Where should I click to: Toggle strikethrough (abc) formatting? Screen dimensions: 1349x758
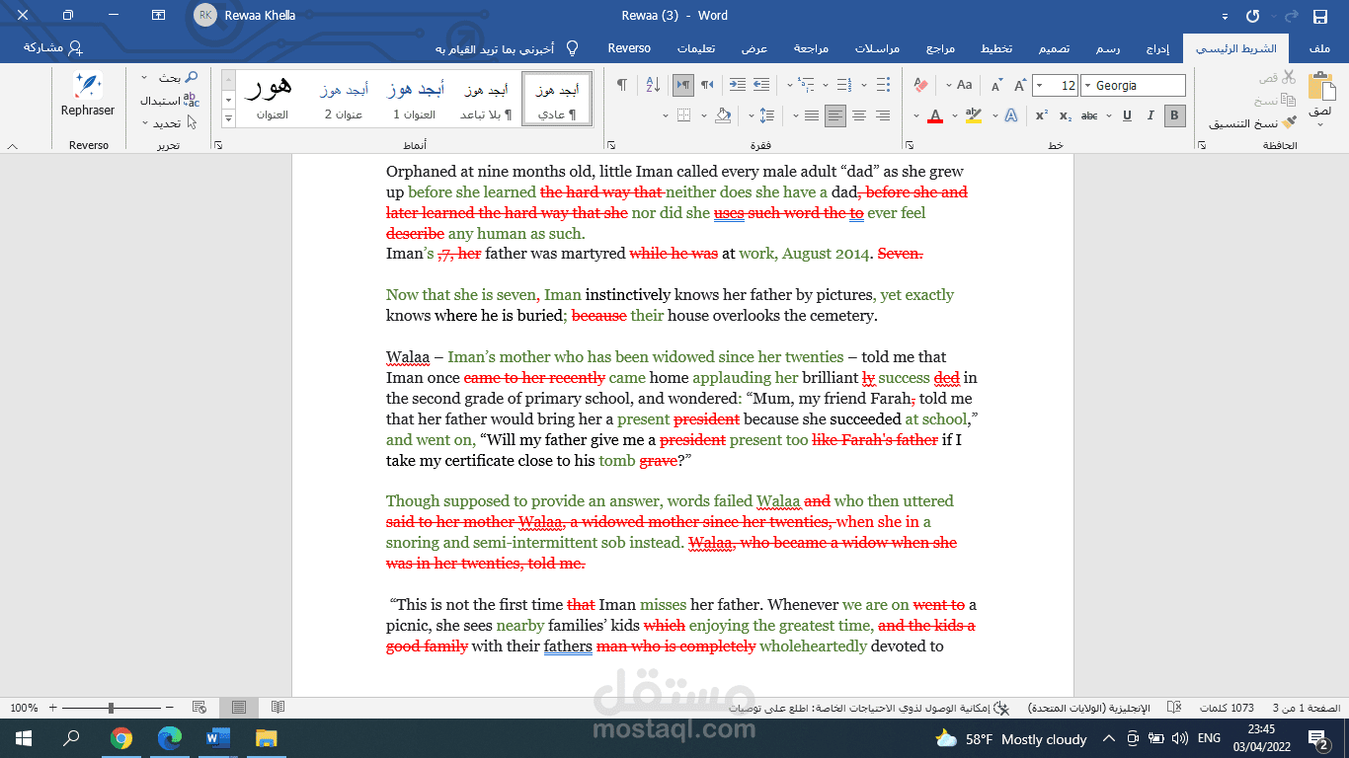[1089, 115]
